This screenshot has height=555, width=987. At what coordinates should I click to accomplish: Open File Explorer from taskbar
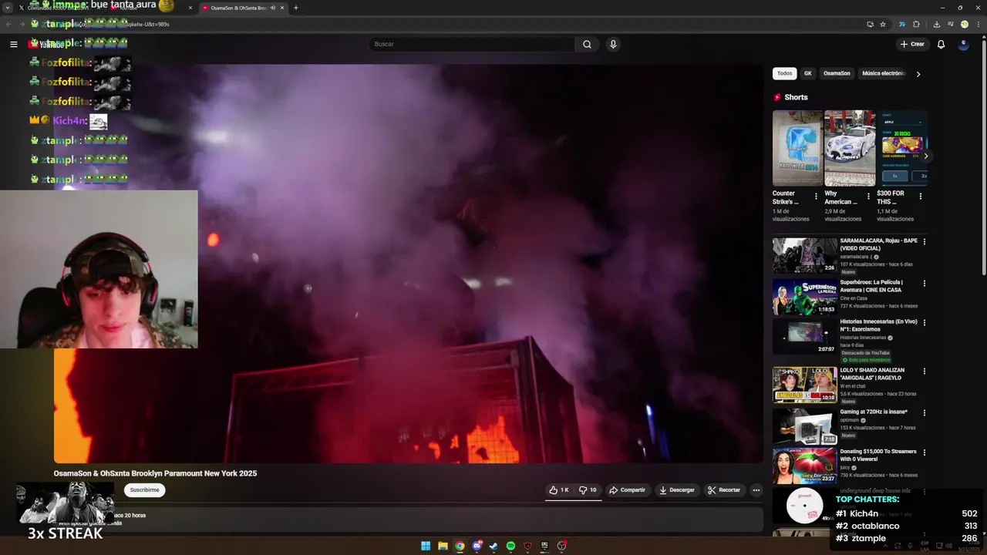(x=443, y=546)
